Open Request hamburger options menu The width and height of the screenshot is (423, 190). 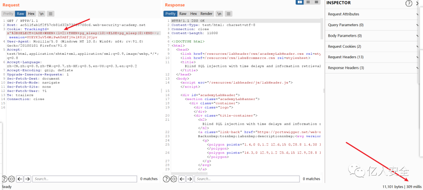click(x=51, y=13)
